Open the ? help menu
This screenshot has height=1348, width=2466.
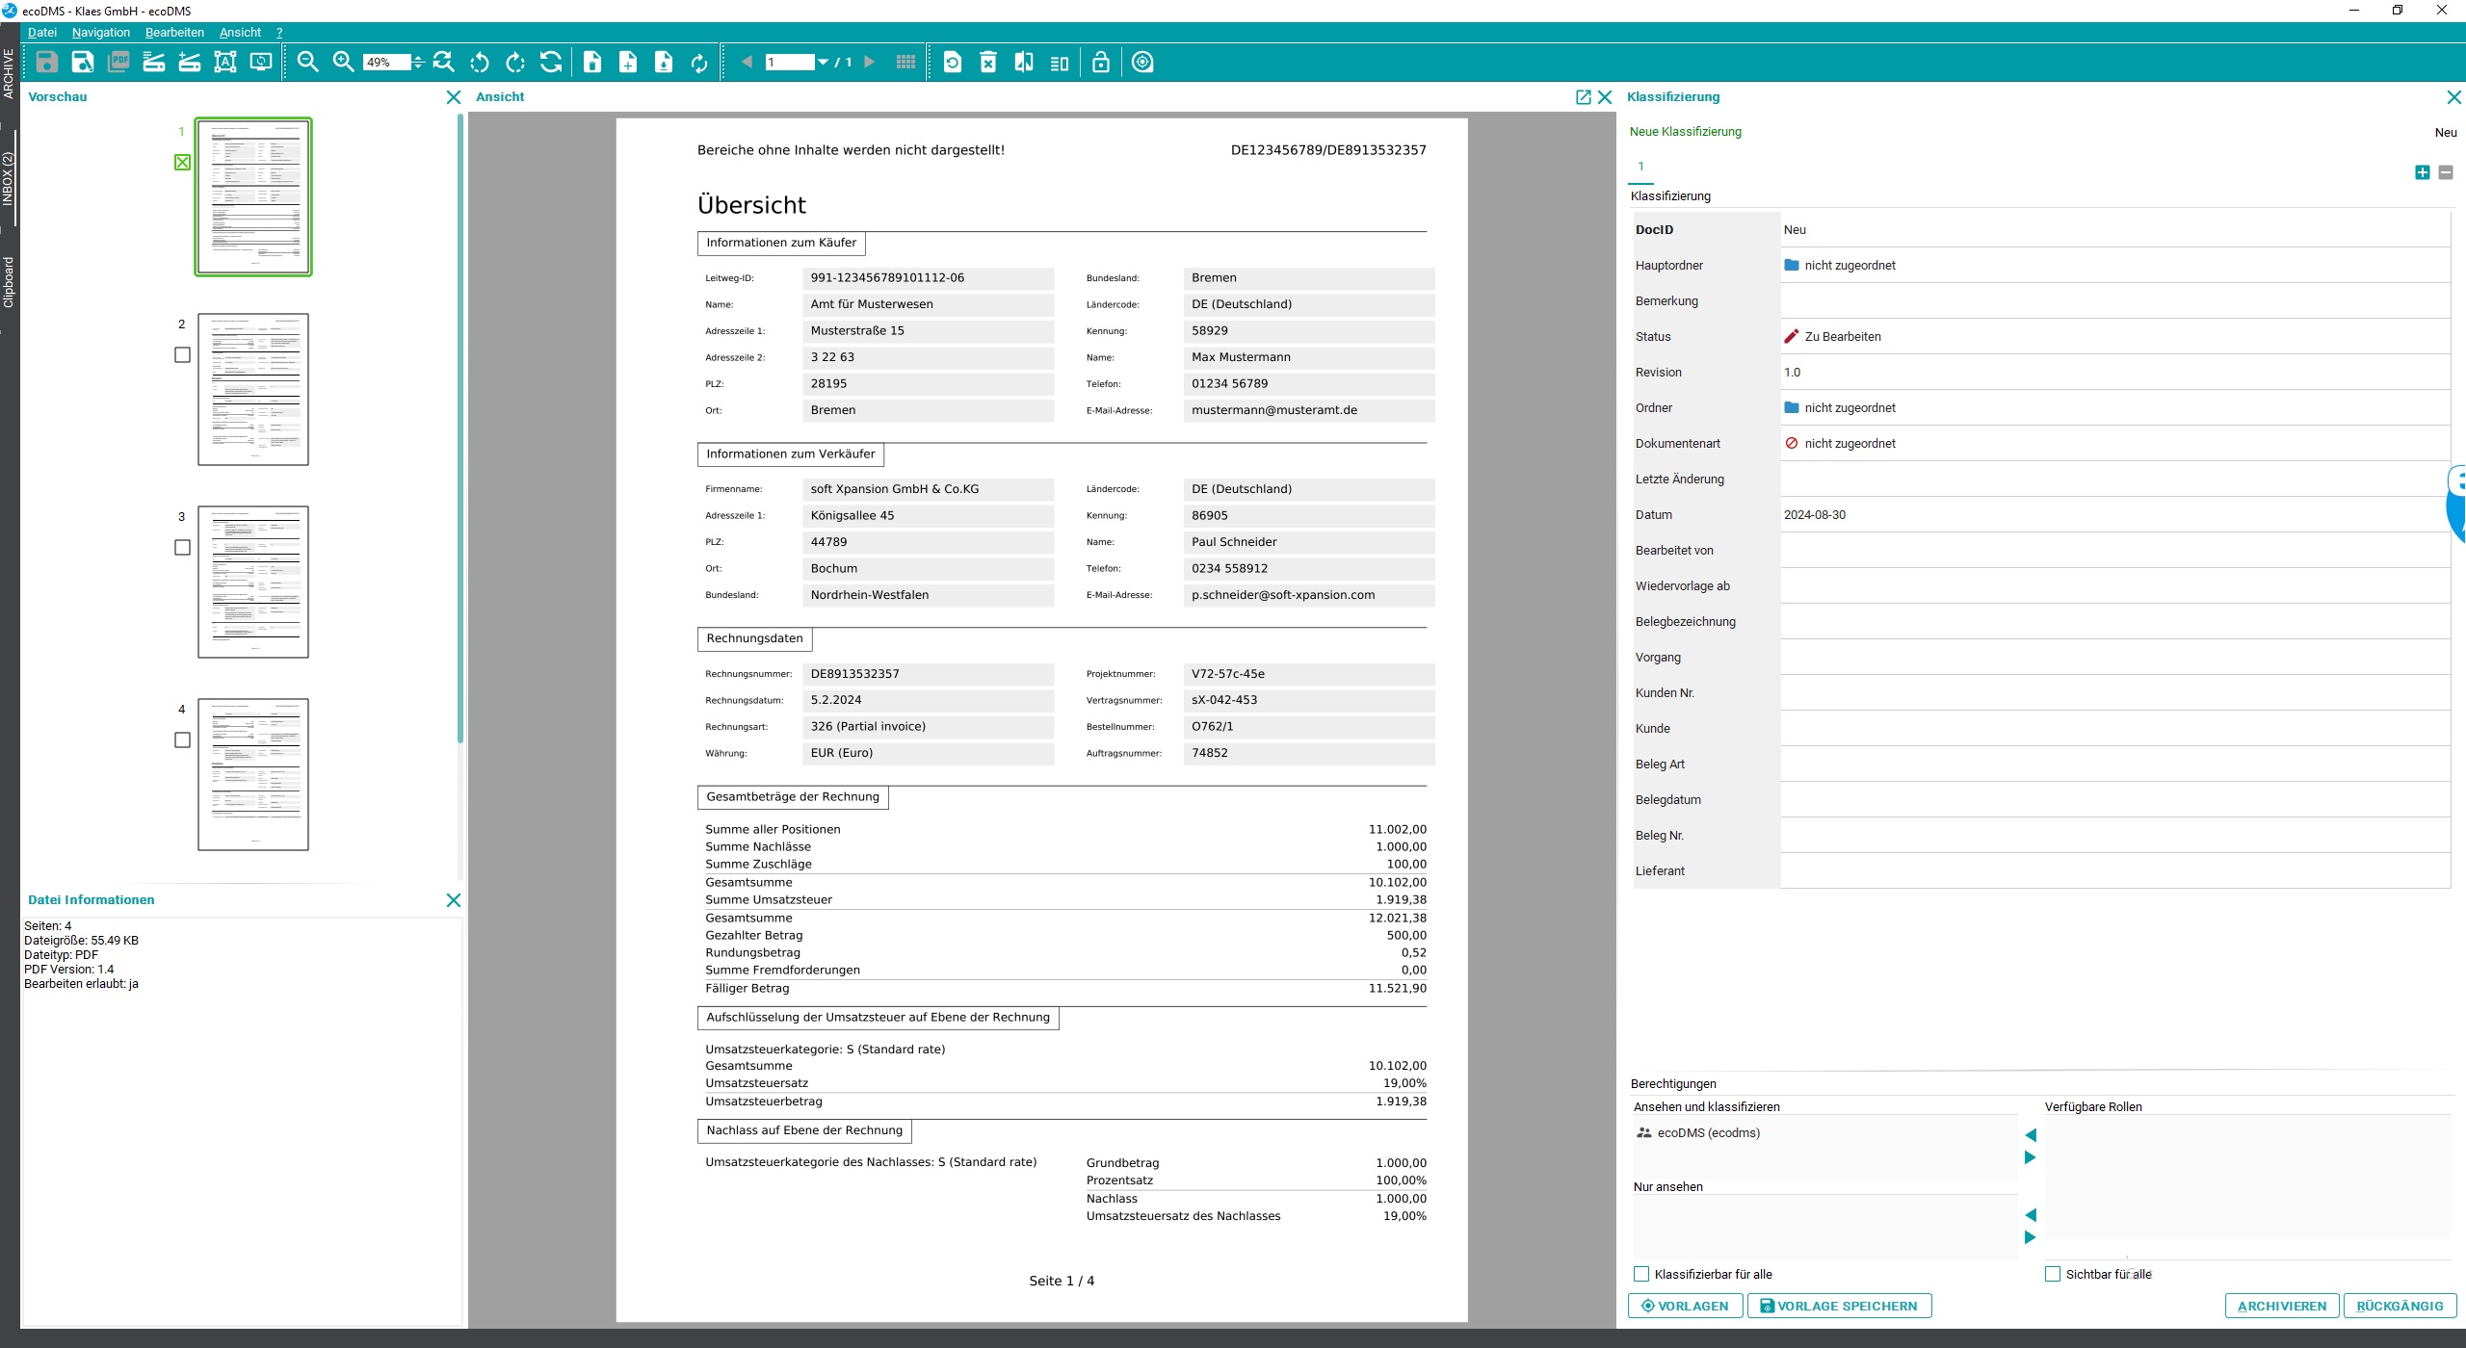point(279,32)
